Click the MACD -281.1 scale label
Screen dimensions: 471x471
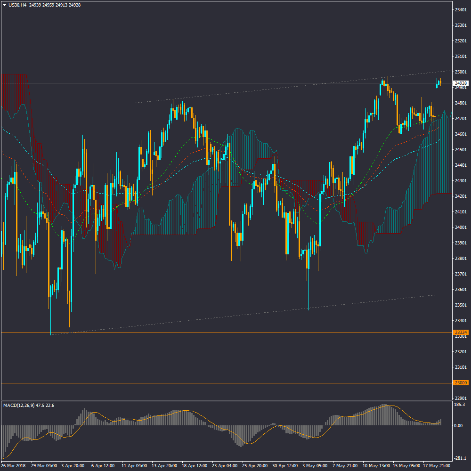pyautogui.click(x=459, y=458)
